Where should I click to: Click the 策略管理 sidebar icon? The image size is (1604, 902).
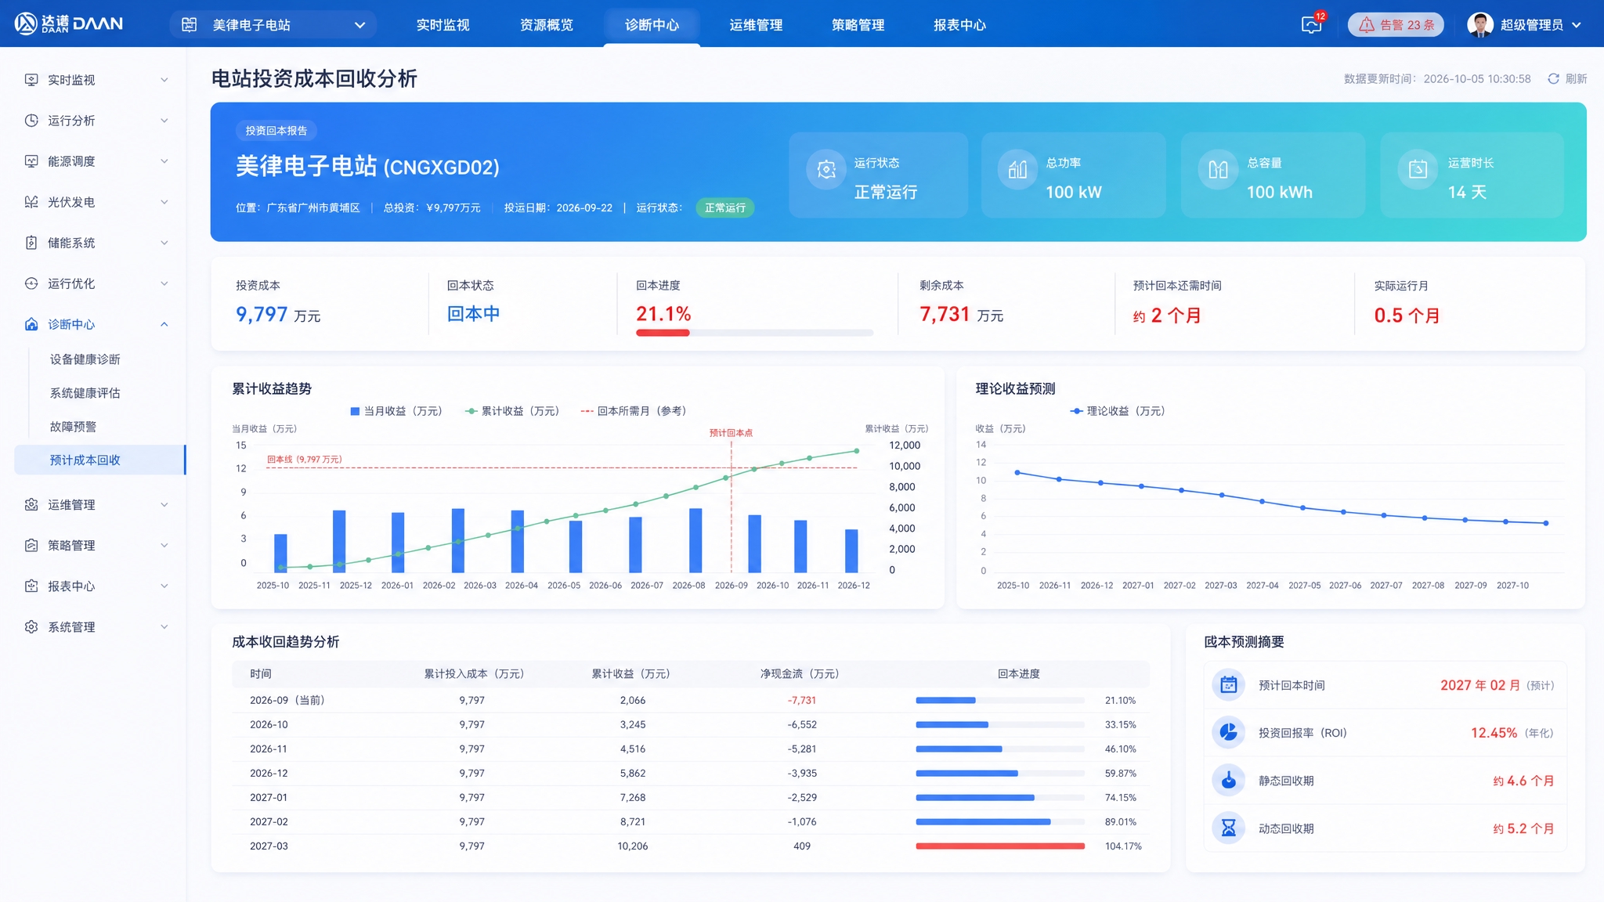click(x=31, y=546)
